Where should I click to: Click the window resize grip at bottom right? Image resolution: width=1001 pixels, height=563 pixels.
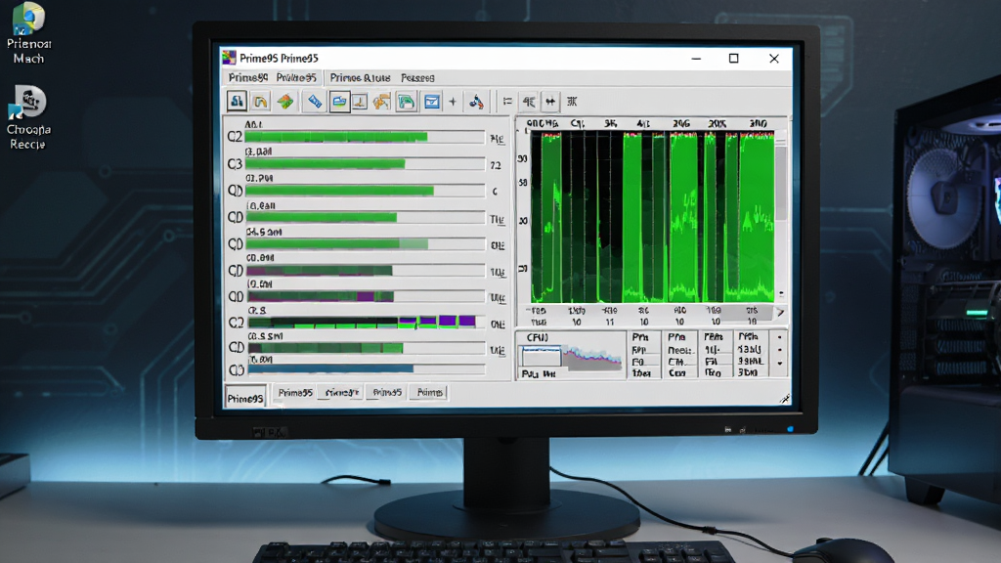pos(785,399)
